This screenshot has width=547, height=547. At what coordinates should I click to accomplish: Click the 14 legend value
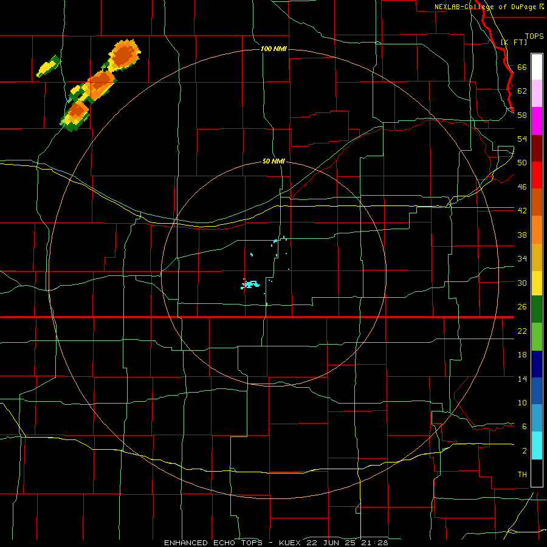[x=522, y=379]
